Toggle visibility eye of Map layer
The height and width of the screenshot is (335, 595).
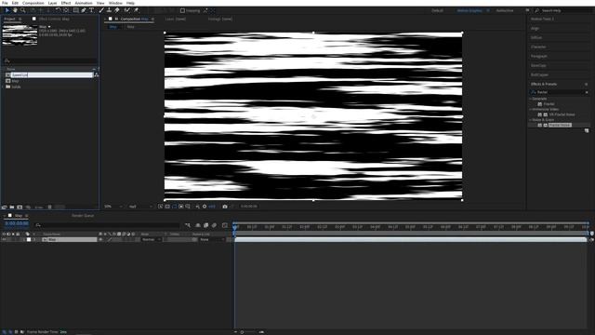[x=4, y=240]
